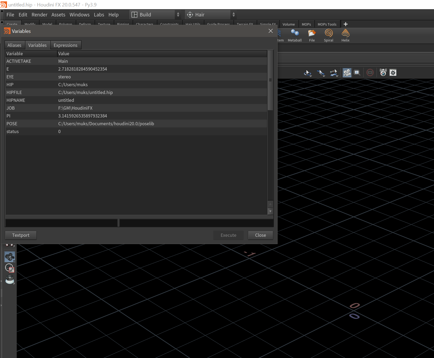Select the HIPNAME variable row
The height and width of the screenshot is (358, 434).
(x=136, y=100)
